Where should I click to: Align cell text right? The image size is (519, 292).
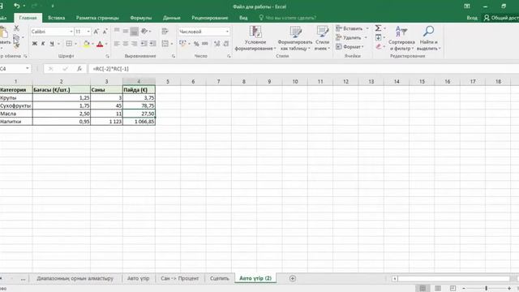(x=134, y=44)
